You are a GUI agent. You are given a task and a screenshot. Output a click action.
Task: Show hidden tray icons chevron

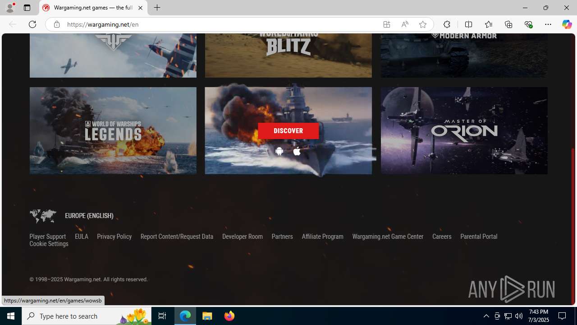(x=486, y=316)
